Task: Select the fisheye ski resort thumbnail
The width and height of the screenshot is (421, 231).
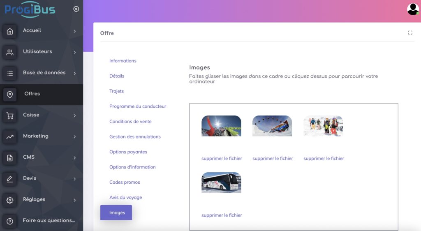Action: [272, 126]
